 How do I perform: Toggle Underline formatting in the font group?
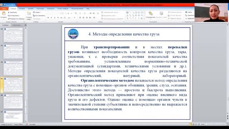(x=55, y=18)
